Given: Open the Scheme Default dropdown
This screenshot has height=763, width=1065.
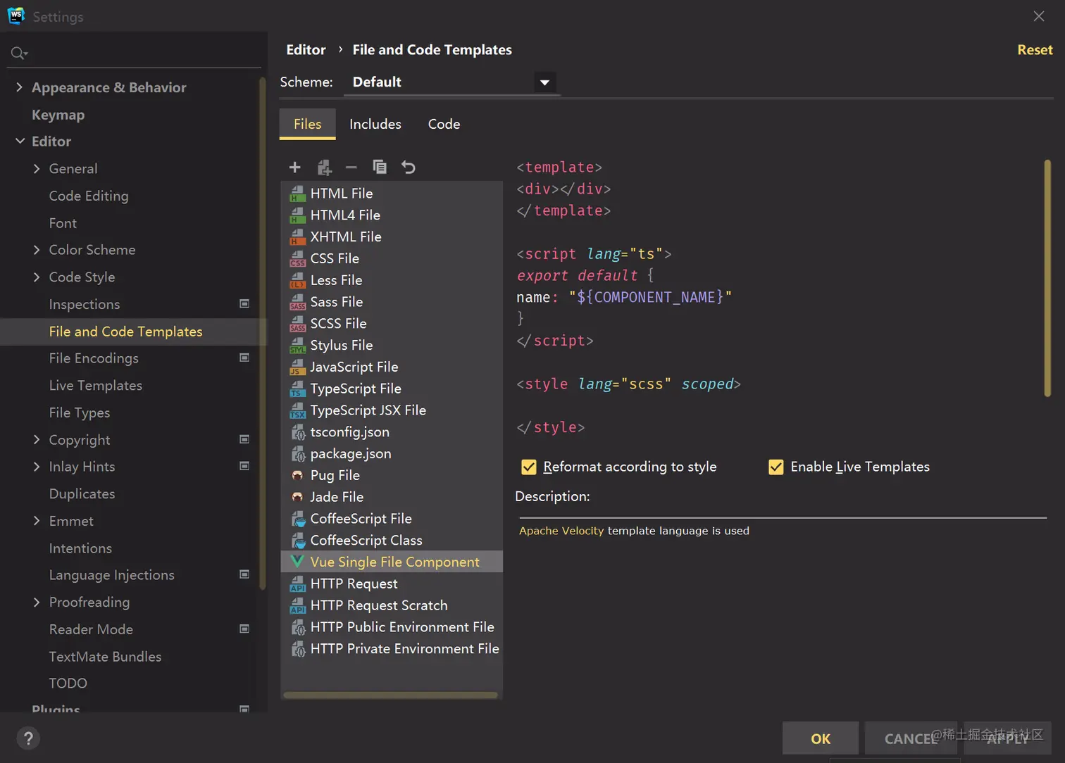Looking at the screenshot, I should [x=451, y=82].
